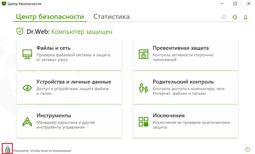255x154 pixels.
Task: Click the parent and child icon for Родительский контроль
Action: [x=144, y=88]
